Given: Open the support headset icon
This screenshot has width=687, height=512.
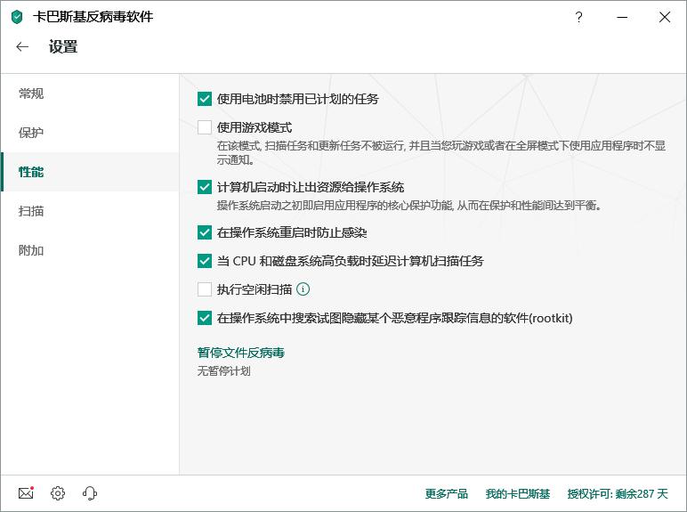Looking at the screenshot, I should (90, 493).
